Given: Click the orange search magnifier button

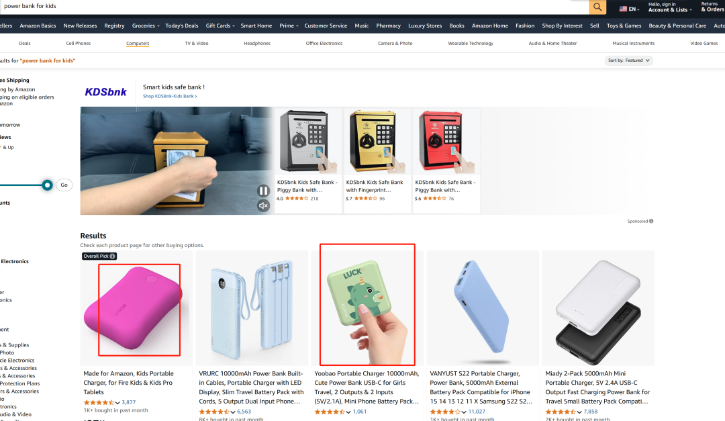Looking at the screenshot, I should 597,7.
